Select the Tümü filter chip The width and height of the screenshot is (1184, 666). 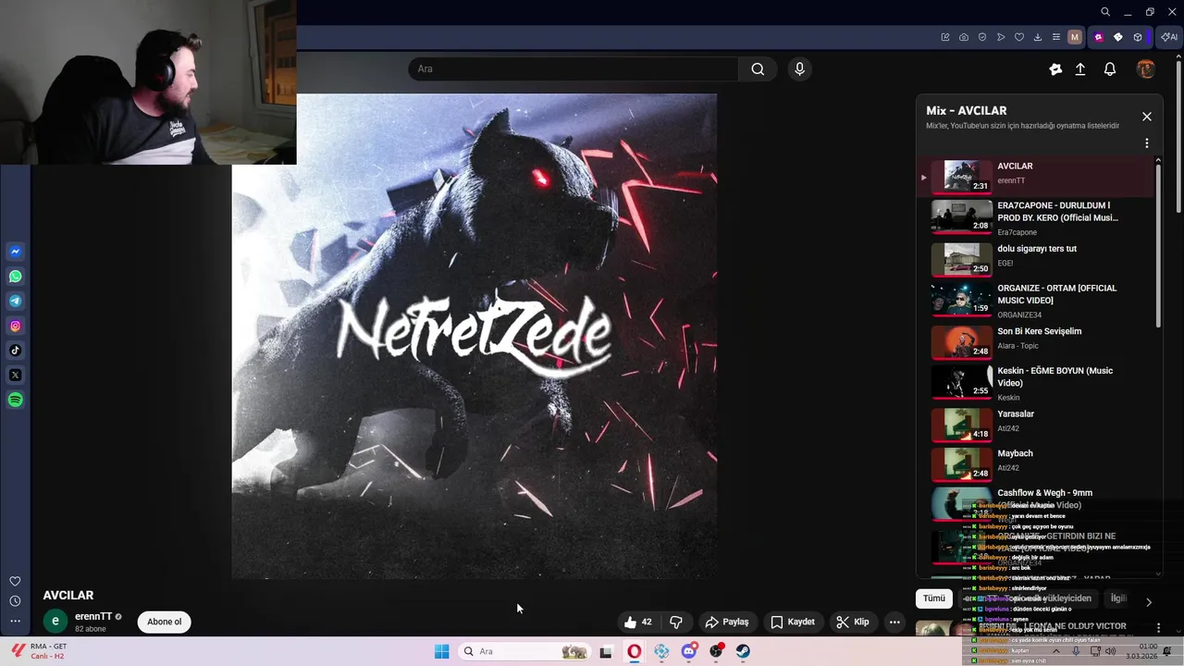(934, 598)
